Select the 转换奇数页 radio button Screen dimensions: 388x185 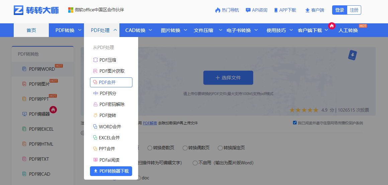150,148
